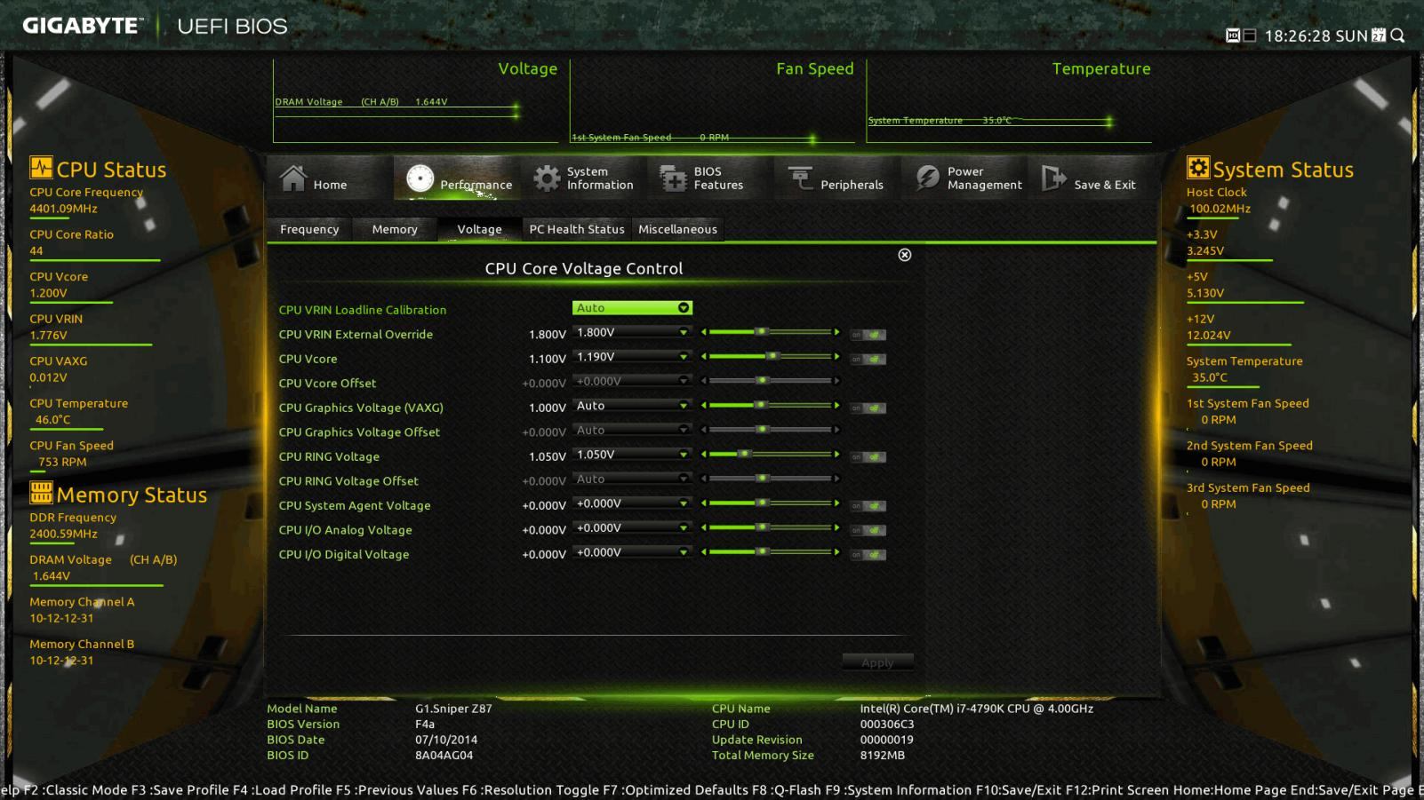Open the disabled CPU Vcore Offset dropdown
This screenshot has height=800, width=1424.
(x=632, y=381)
